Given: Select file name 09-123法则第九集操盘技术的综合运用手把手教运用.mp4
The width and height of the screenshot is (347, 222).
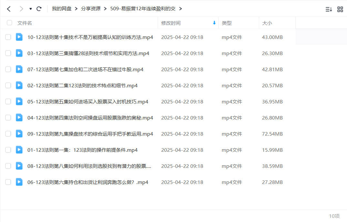Looking at the screenshot, I should pyautogui.click(x=90, y=134).
